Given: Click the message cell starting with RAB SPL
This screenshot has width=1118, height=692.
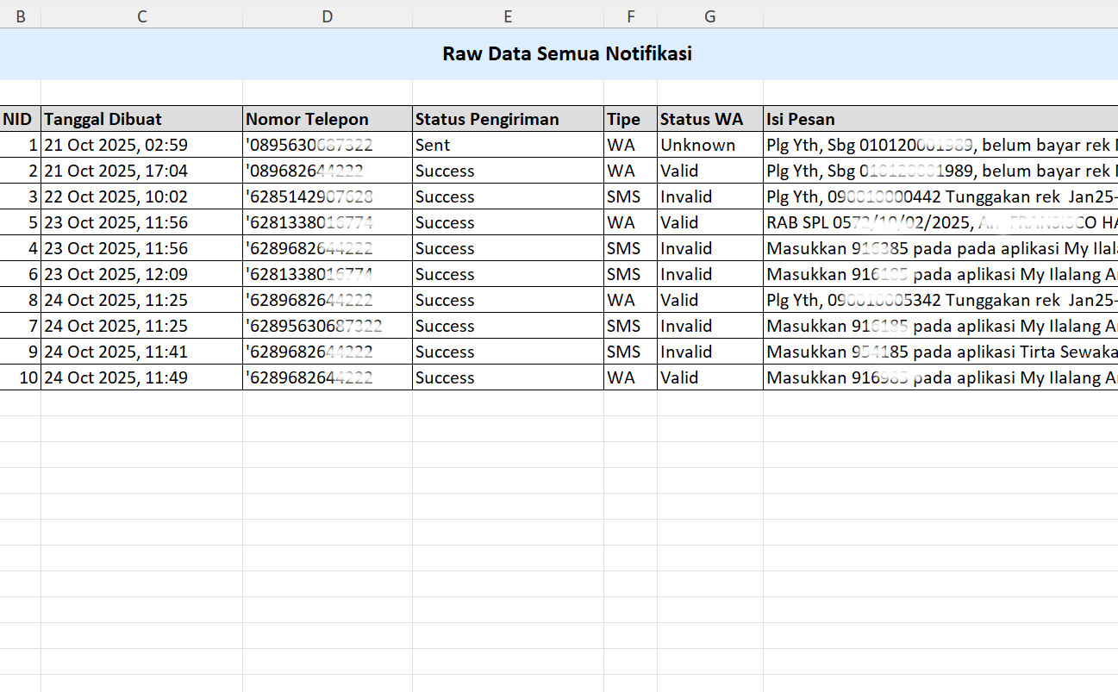Looking at the screenshot, I should coord(940,222).
